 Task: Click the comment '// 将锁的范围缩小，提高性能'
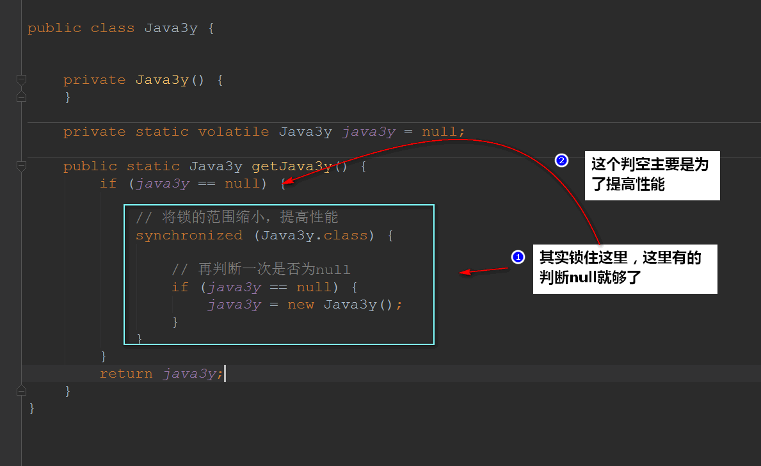(x=237, y=217)
